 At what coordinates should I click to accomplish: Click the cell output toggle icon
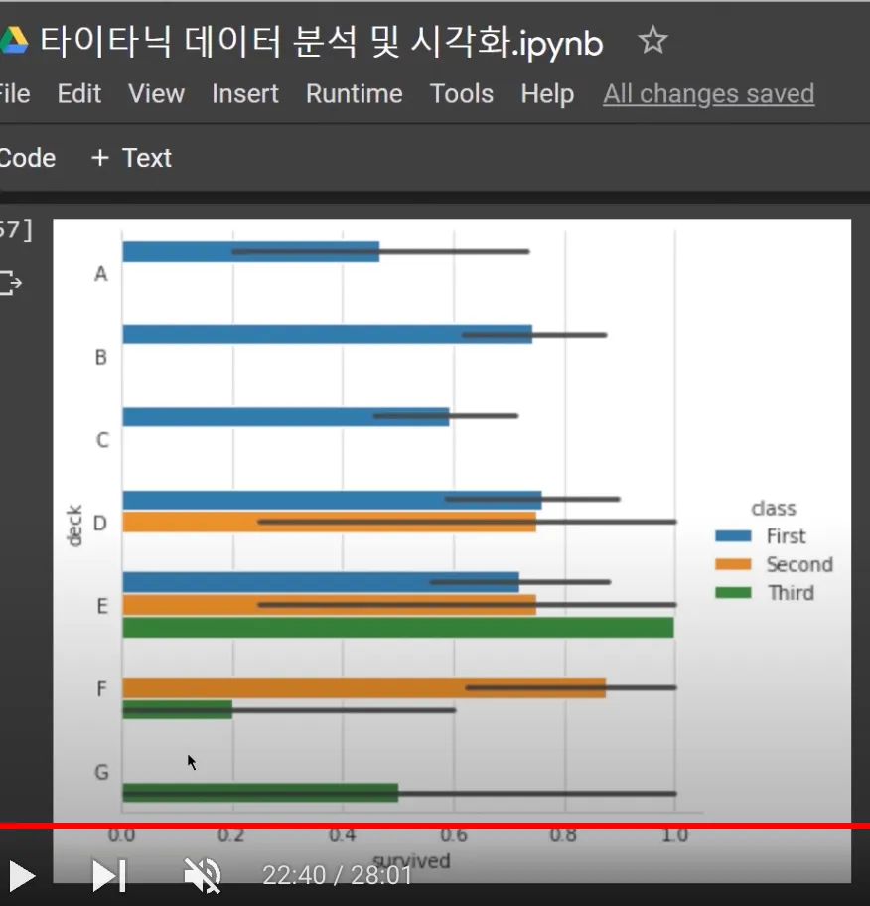[x=10, y=282]
